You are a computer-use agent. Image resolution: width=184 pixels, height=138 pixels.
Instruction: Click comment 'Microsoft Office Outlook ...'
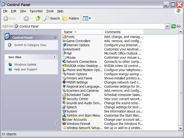[x=123, y=53]
